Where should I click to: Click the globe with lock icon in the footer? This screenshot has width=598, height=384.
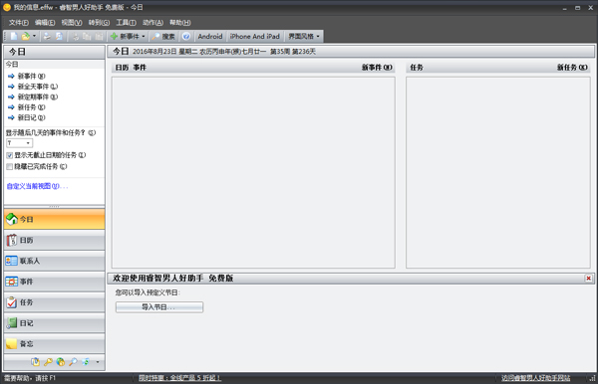coord(60,362)
